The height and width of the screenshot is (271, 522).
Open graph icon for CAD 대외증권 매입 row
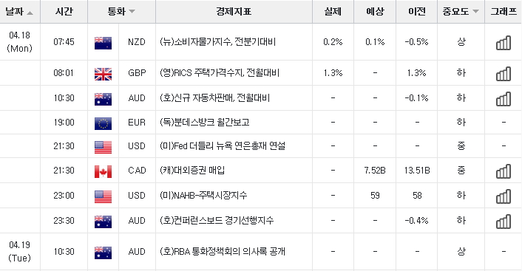504,171
